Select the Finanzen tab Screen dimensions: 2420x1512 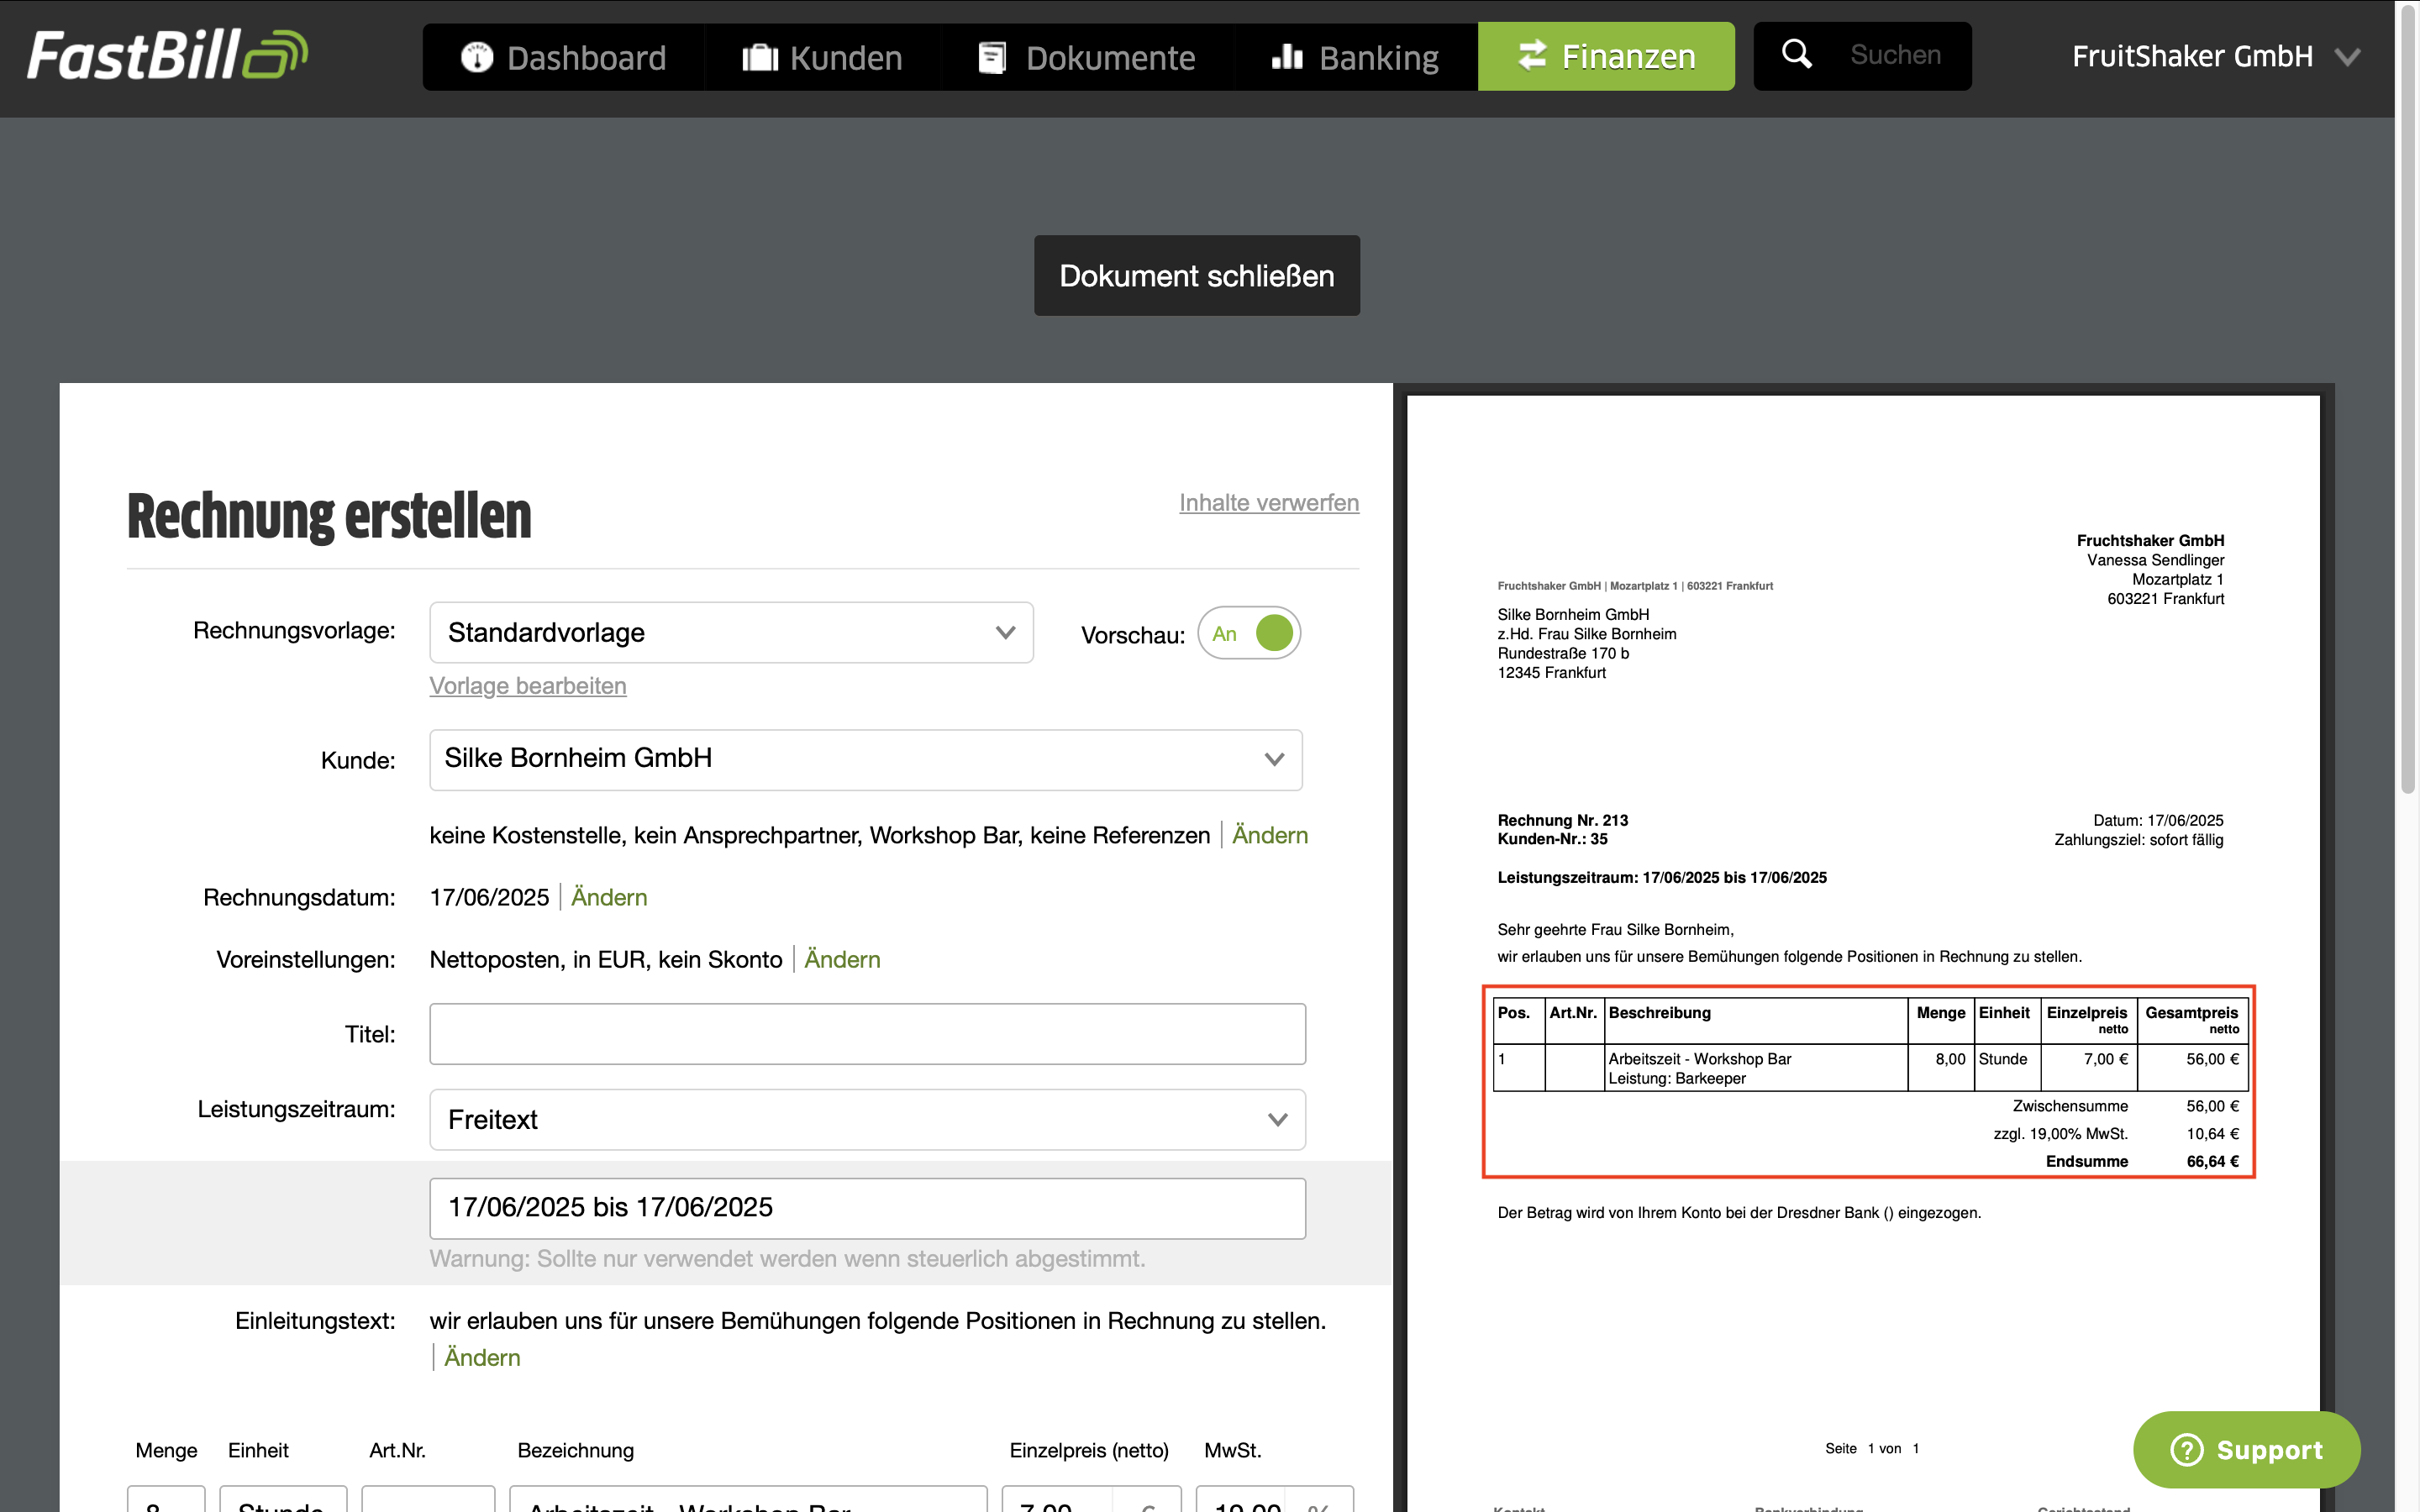coord(1606,57)
